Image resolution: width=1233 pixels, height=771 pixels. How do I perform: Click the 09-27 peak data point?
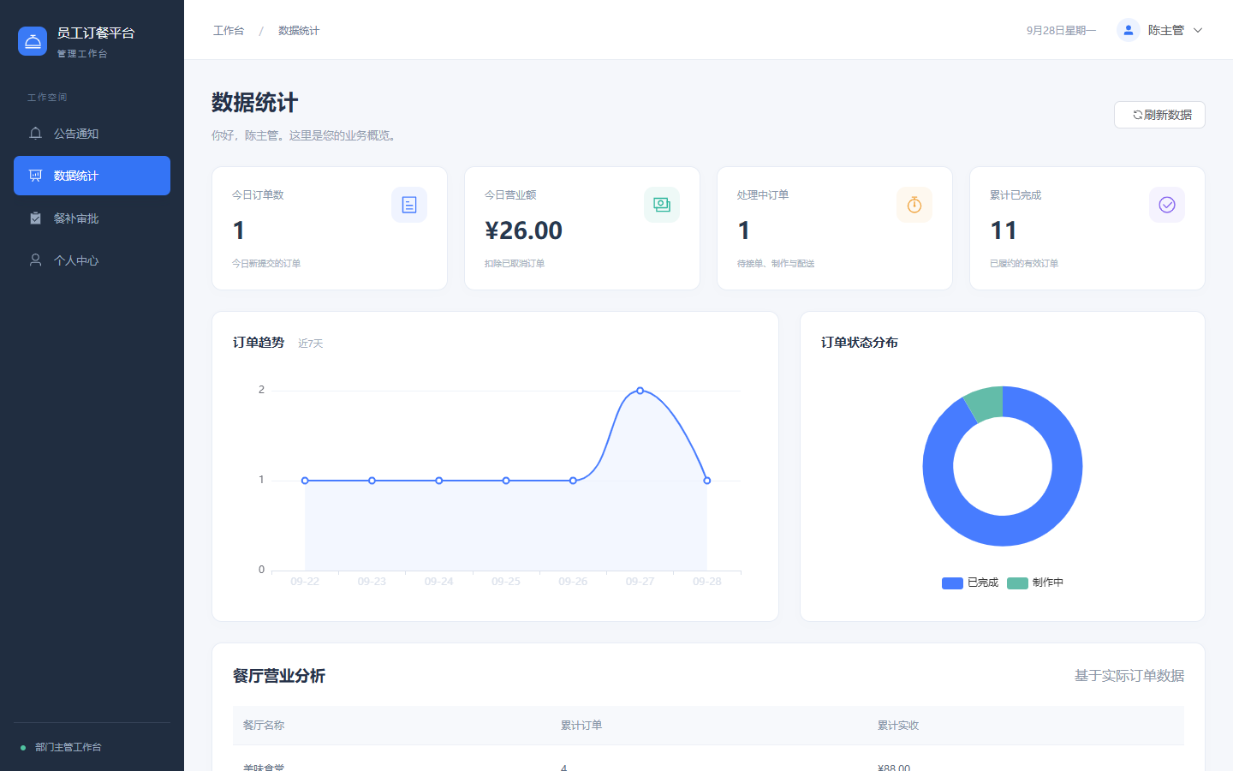pyautogui.click(x=640, y=391)
